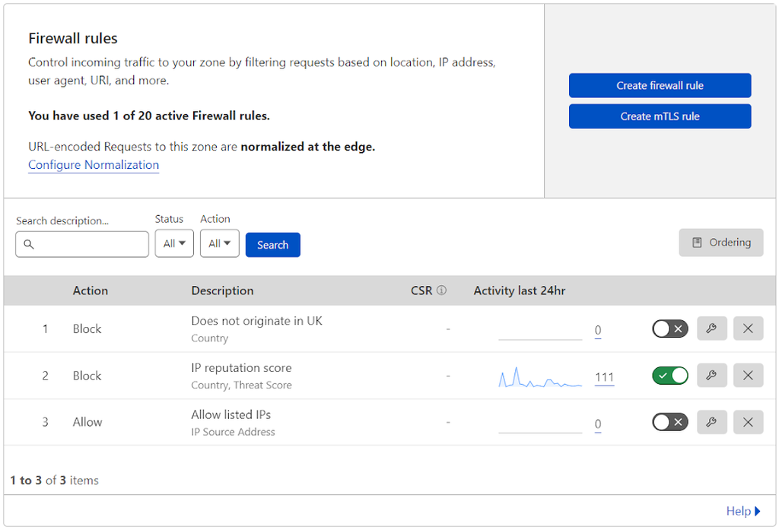The image size is (779, 530).
Task: Expand the Help panel
Action: tap(742, 511)
